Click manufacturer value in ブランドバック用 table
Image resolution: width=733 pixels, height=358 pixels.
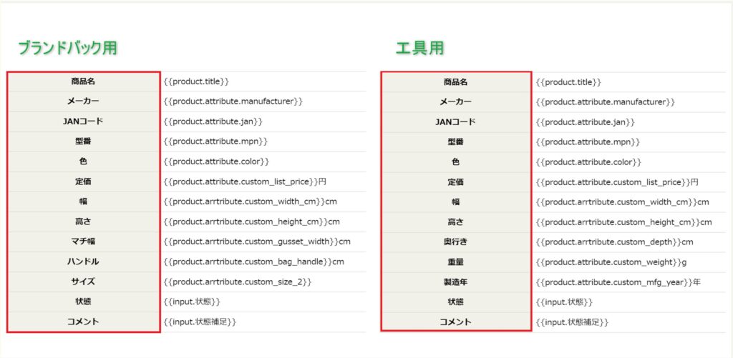click(233, 101)
